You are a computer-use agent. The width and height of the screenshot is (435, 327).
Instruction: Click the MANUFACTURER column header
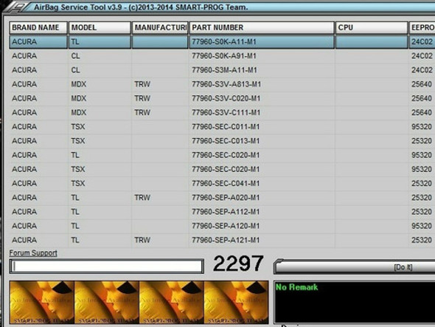tap(160, 27)
